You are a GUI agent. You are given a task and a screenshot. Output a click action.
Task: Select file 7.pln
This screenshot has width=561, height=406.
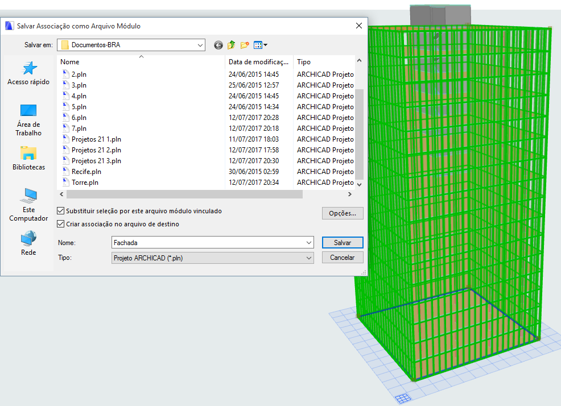pyautogui.click(x=79, y=129)
